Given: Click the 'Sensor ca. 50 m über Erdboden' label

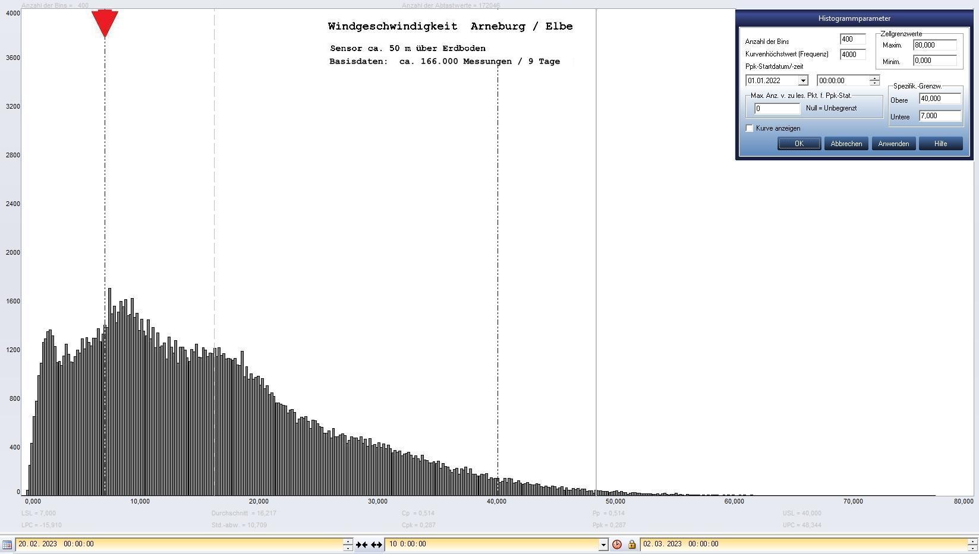Looking at the screenshot, I should click(x=408, y=49).
